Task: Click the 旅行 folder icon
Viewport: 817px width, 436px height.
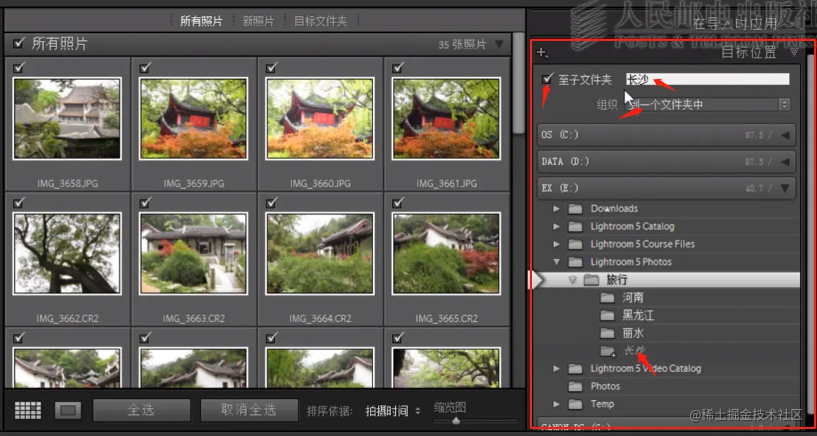Action: point(591,280)
